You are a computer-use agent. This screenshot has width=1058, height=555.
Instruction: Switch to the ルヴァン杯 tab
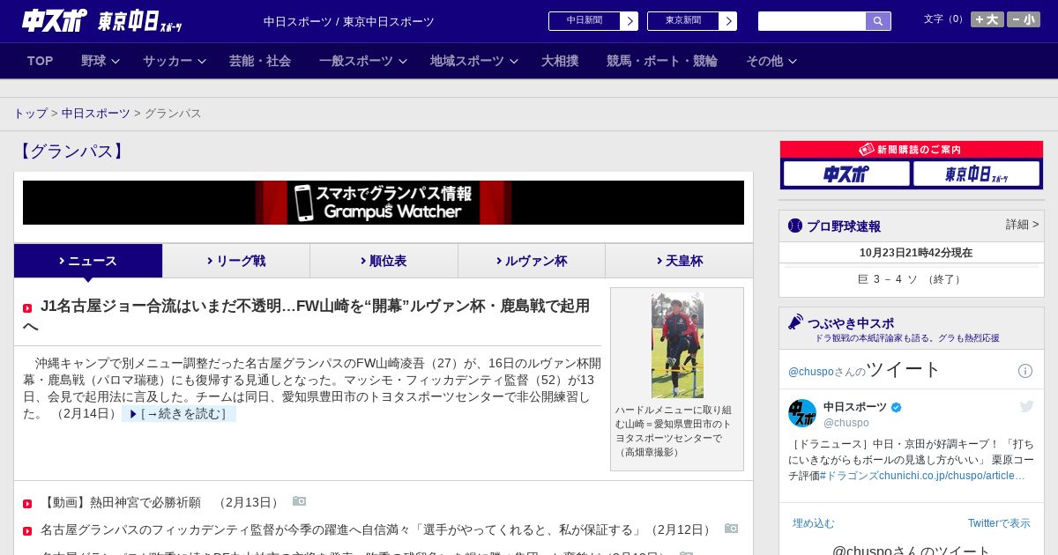[532, 261]
